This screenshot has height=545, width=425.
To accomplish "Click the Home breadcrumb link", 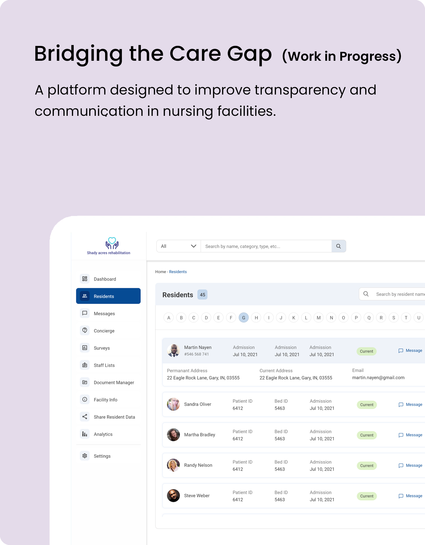I will pos(160,272).
